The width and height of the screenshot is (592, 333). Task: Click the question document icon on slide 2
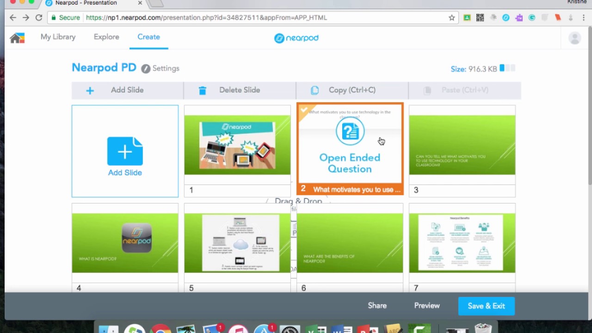pos(350,131)
